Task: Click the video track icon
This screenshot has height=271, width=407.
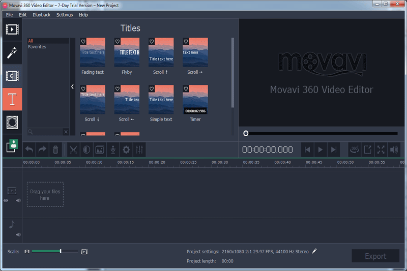Action: coord(12,191)
